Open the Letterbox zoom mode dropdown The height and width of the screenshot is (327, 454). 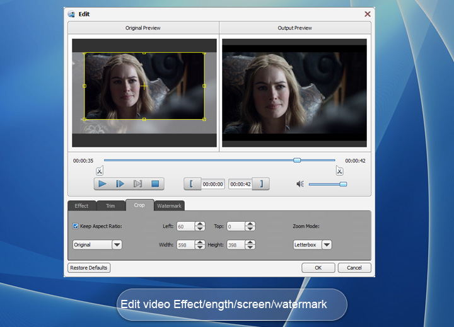pyautogui.click(x=327, y=245)
